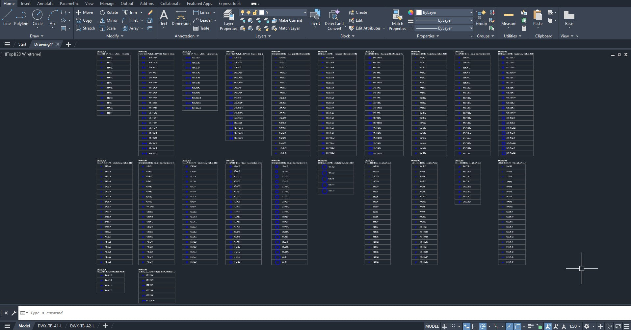Open the Layer Properties manager
Image resolution: width=631 pixels, height=330 pixels.
(x=228, y=20)
